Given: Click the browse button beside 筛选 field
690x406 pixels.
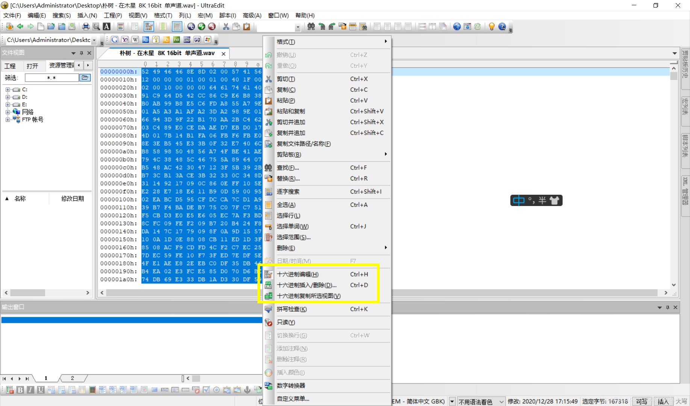Looking at the screenshot, I should click(85, 78).
